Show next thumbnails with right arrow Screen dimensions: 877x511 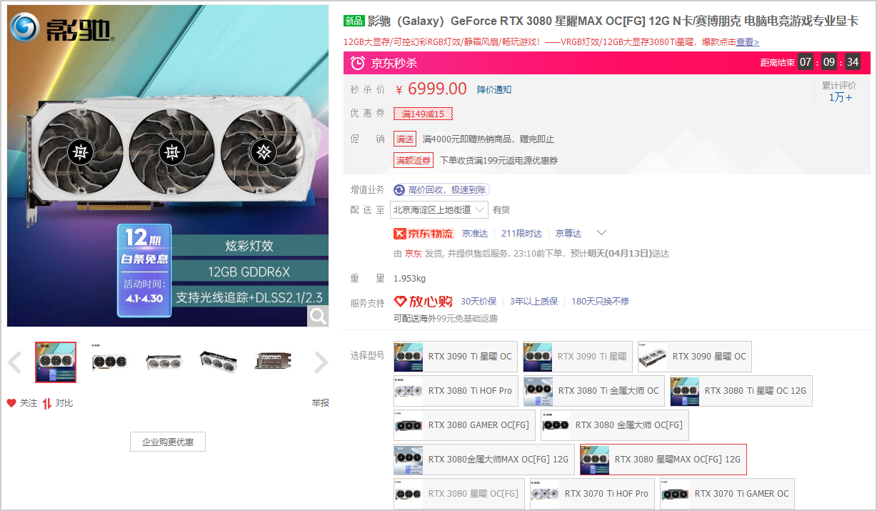(321, 363)
